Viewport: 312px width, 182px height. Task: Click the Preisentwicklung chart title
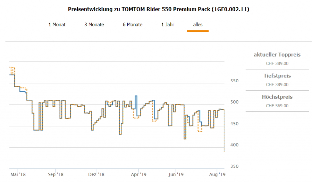158,9
